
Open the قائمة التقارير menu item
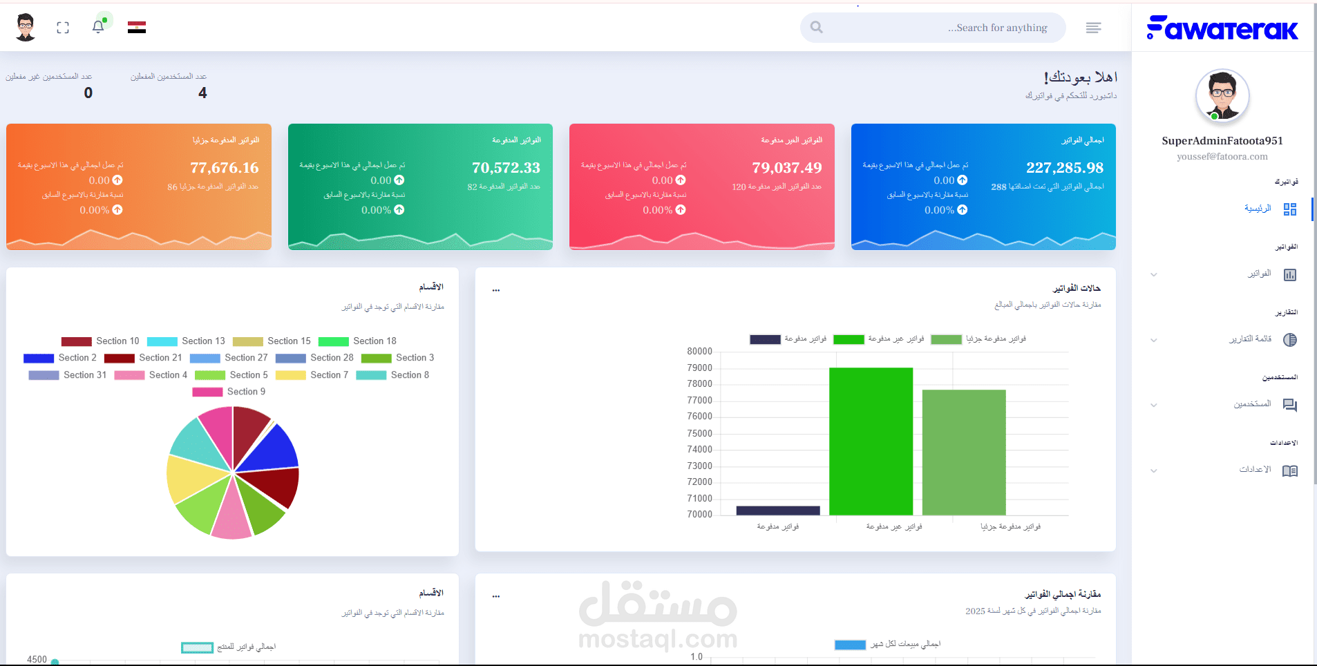[1251, 339]
